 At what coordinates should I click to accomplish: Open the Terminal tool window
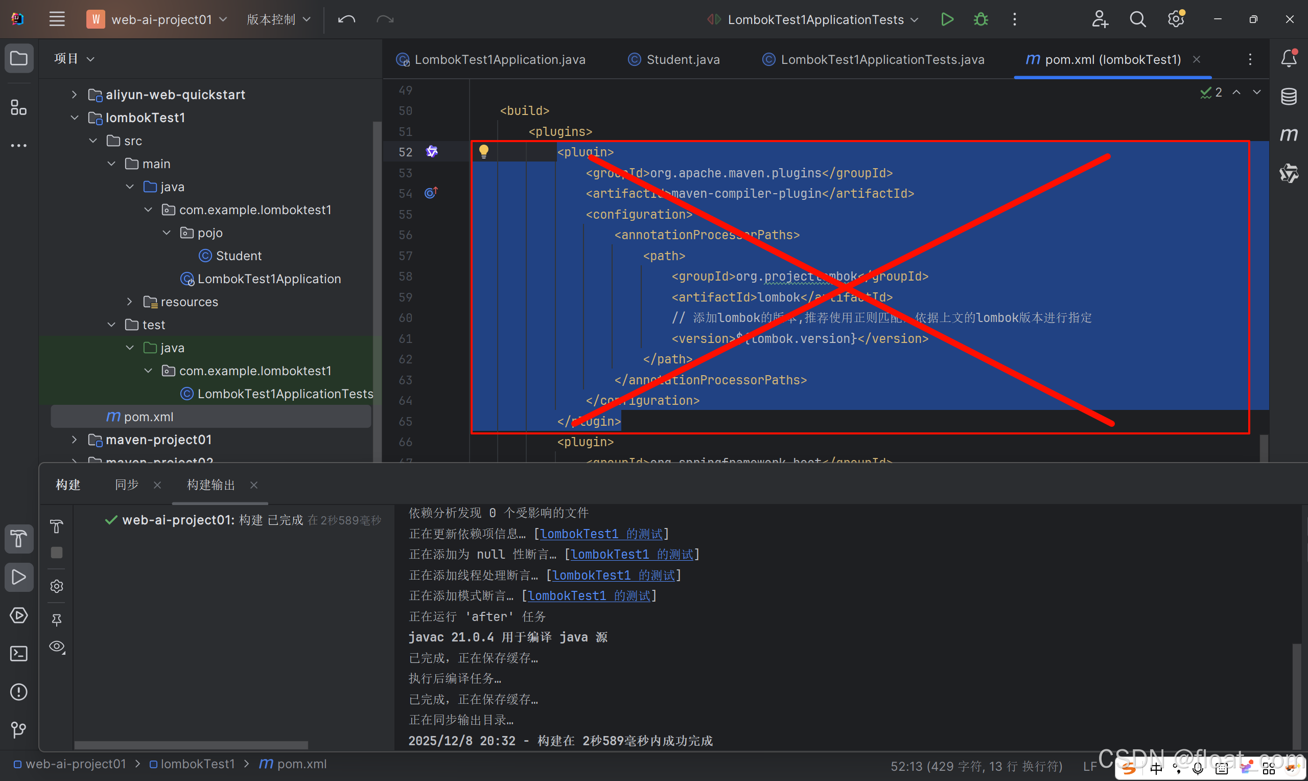(x=19, y=654)
